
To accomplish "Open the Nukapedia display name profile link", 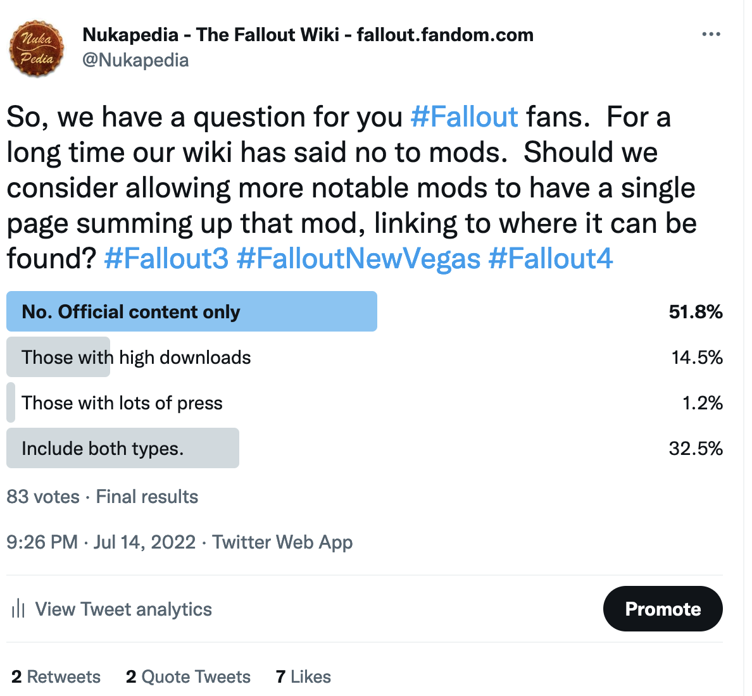I will coord(308,34).
